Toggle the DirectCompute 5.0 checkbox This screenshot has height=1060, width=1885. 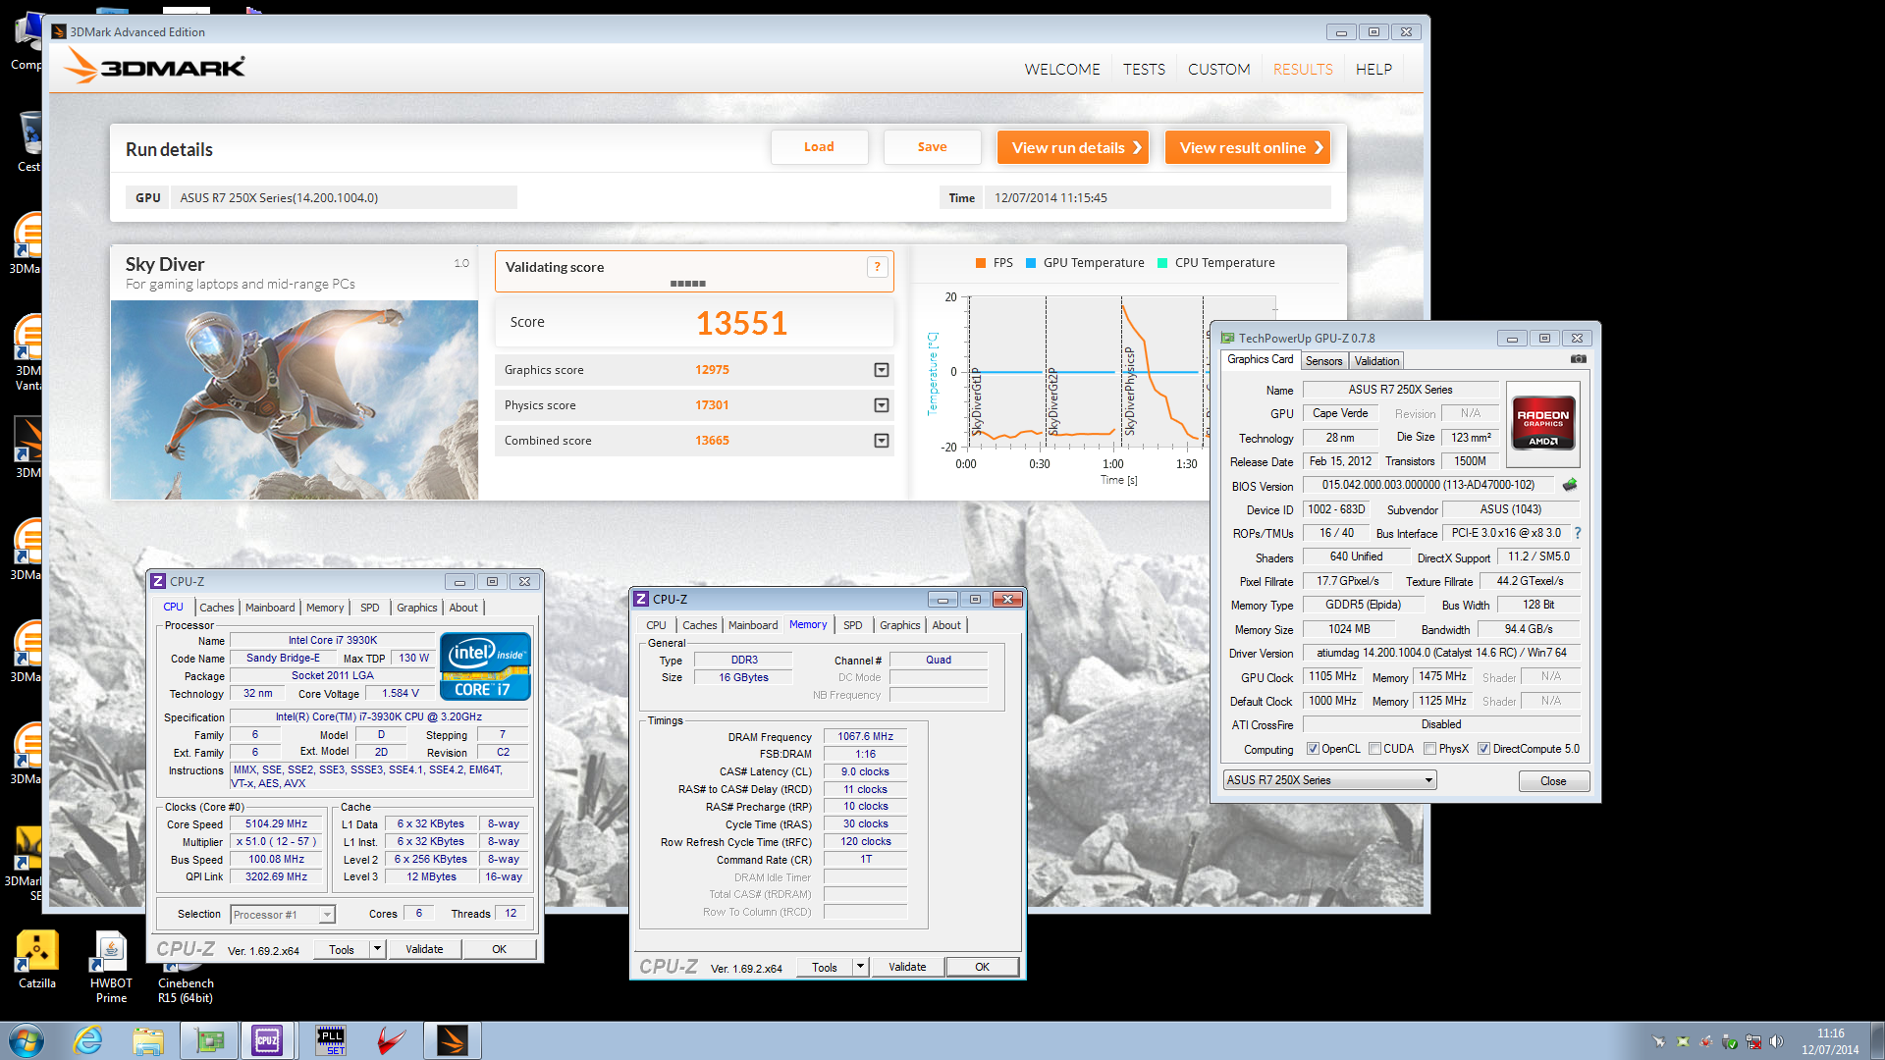coord(1483,749)
